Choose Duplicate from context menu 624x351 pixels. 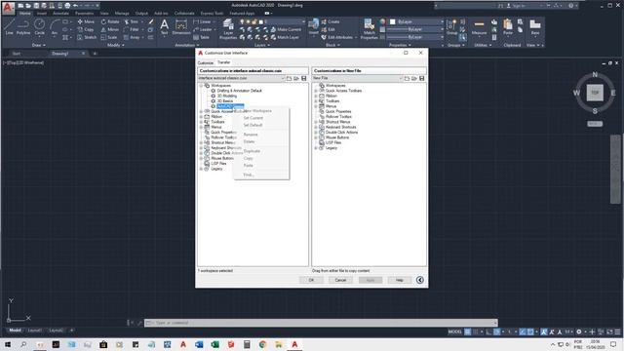pos(252,151)
